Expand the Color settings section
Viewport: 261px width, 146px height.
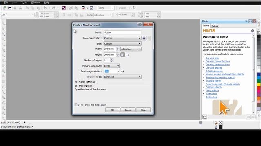pyautogui.click(x=76, y=82)
